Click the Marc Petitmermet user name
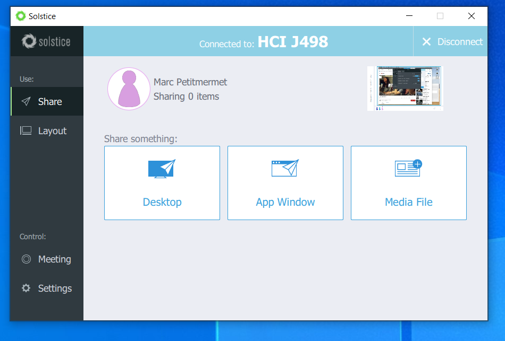Viewport: 505px width, 341px height. [x=190, y=82]
